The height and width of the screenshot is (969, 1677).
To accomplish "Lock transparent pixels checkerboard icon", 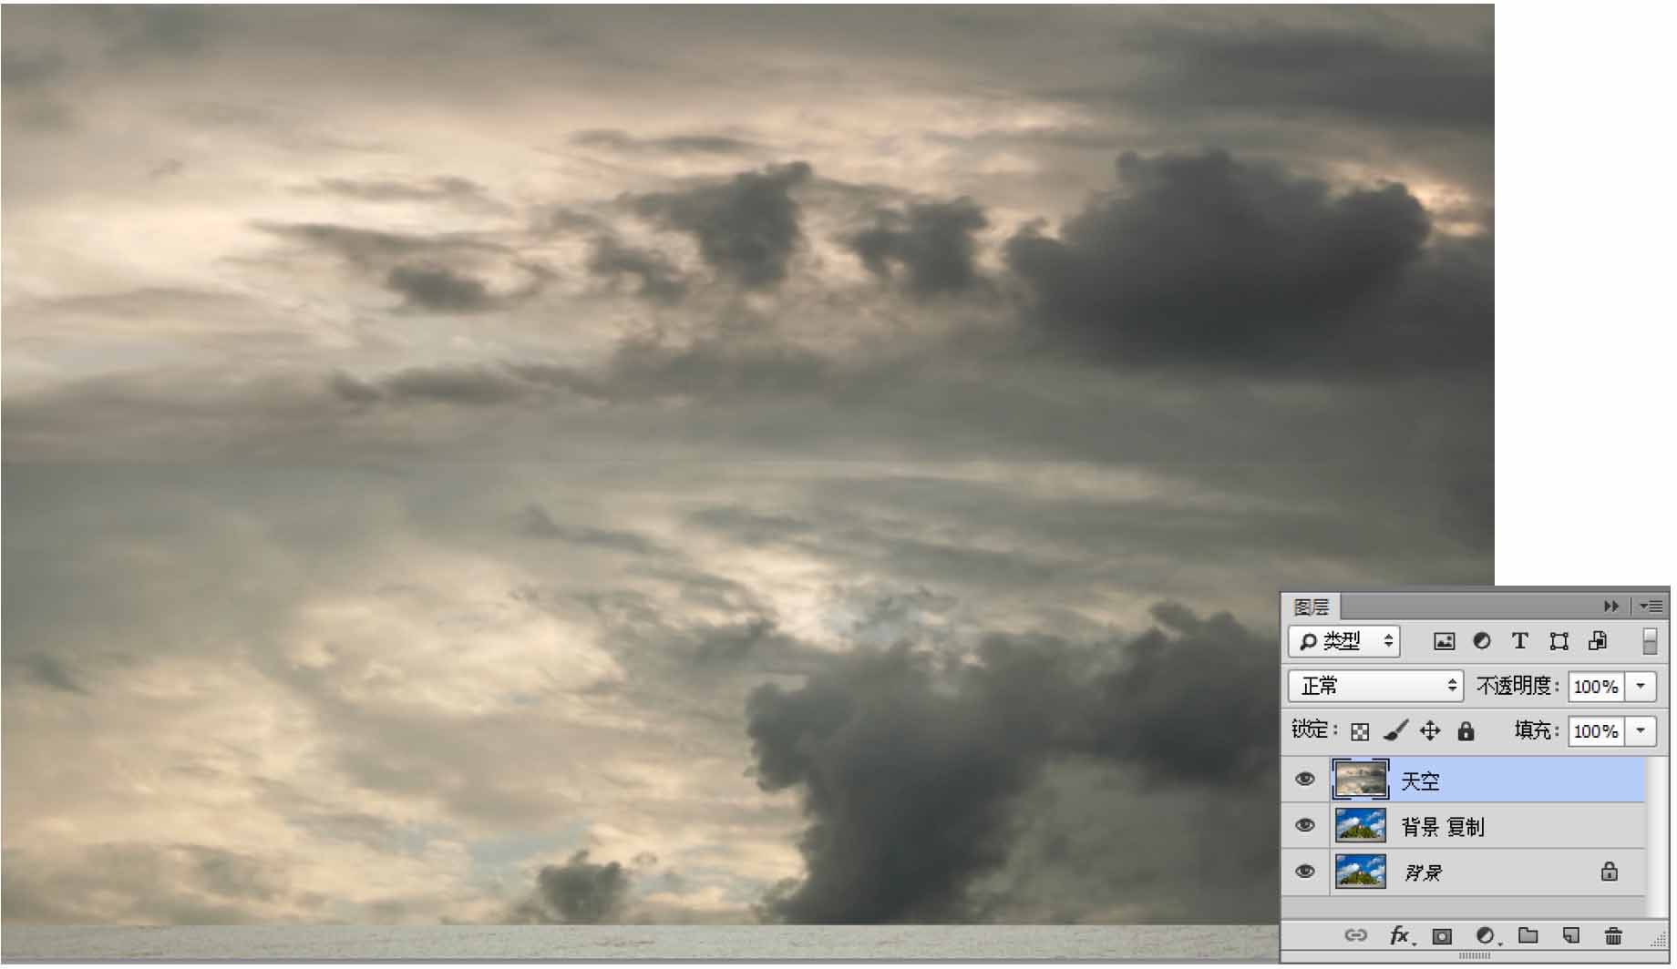I will pos(1360,731).
